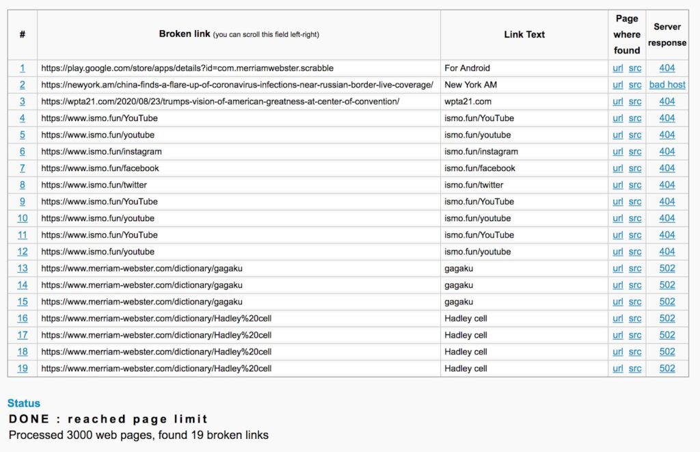Open row number 1 link

[23, 68]
